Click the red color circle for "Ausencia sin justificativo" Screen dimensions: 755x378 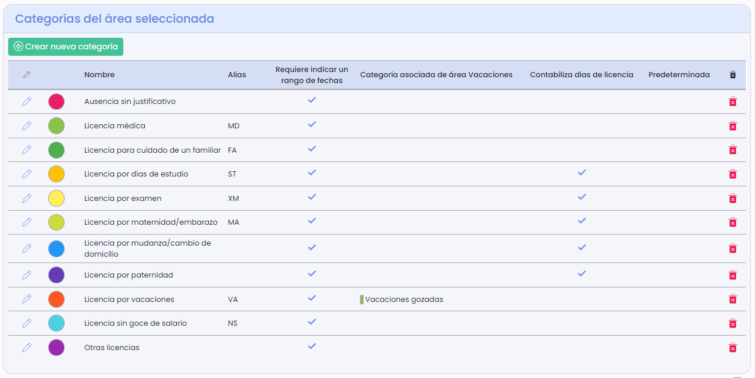point(56,100)
